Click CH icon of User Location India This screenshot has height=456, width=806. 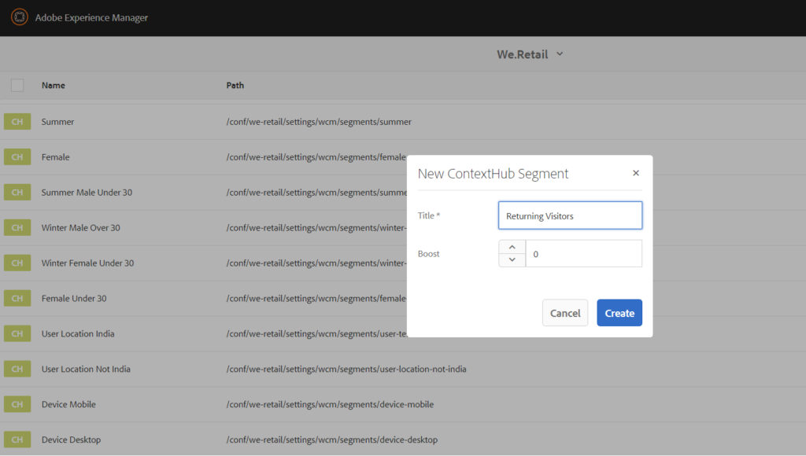[x=17, y=334]
